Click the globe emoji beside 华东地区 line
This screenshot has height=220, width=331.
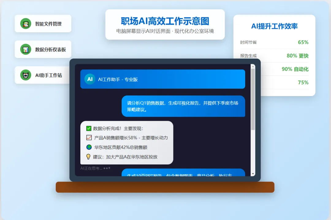coord(89,147)
